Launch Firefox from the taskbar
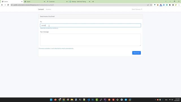The image size is (181, 102). coord(55,100)
